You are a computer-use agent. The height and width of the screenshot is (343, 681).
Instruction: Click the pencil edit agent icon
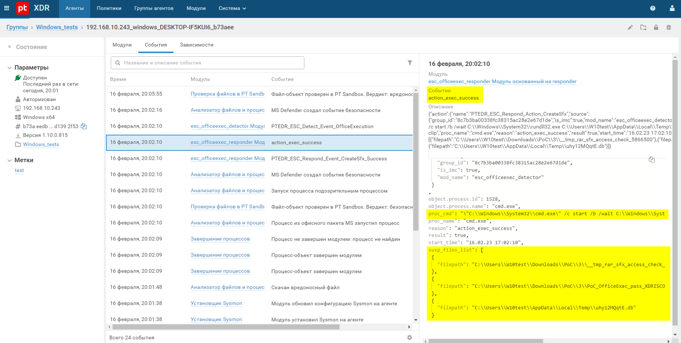point(630,27)
